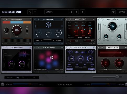The image size is (127, 94).
Task: Flip the J-Chorus vertical mode switch
Action: [x=27, y=30]
